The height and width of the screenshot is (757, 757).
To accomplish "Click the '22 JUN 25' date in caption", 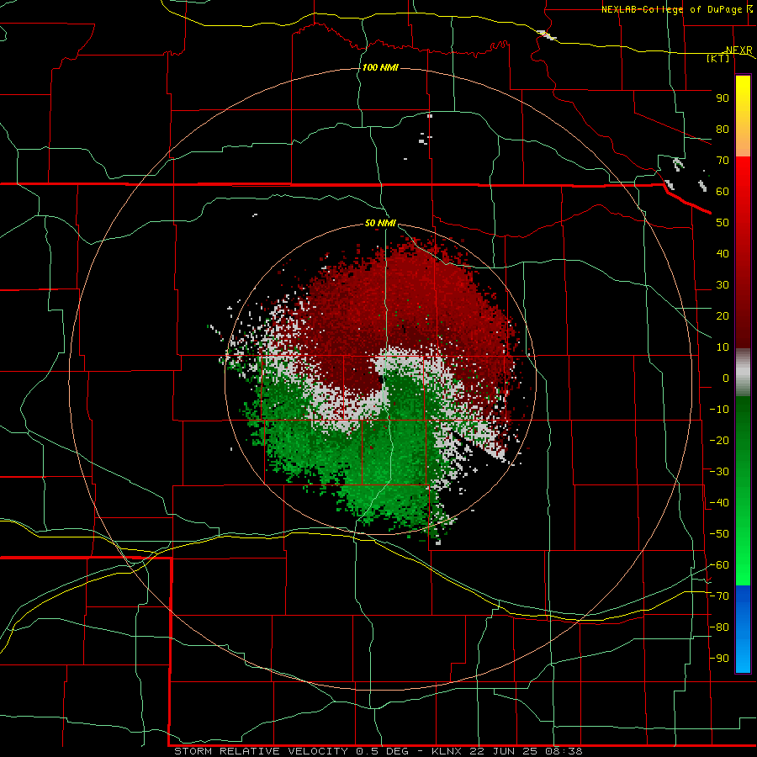I will tap(504, 751).
